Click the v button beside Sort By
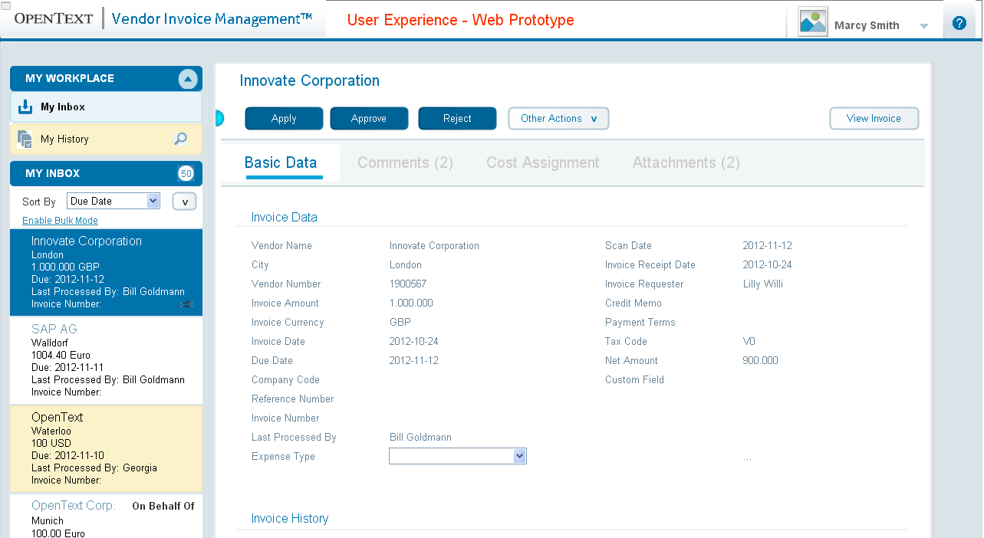Image resolution: width=984 pixels, height=538 pixels. coord(184,202)
